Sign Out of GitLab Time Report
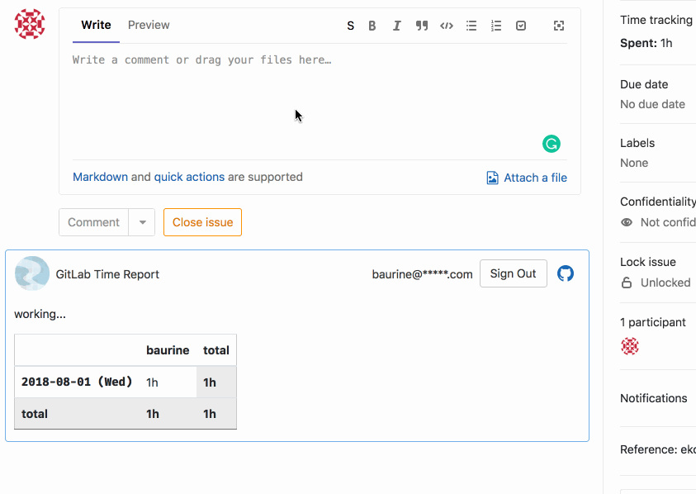The width and height of the screenshot is (696, 494). (513, 273)
